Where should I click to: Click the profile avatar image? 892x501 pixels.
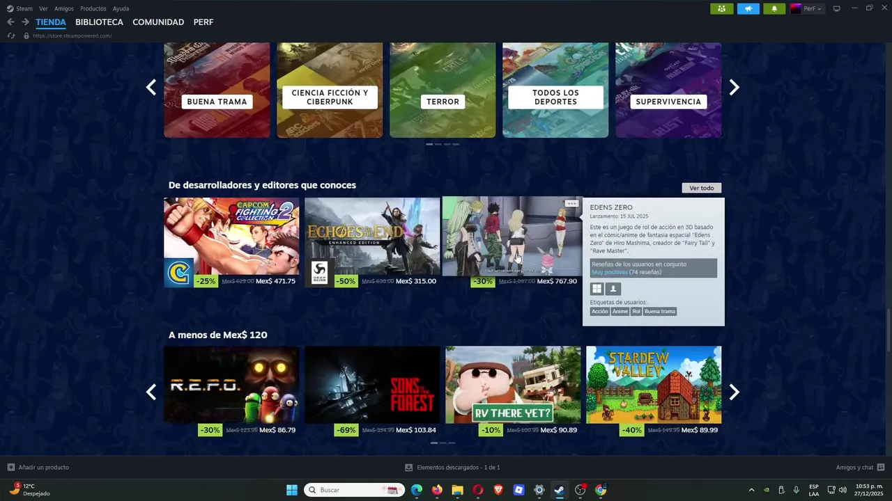coord(795,8)
